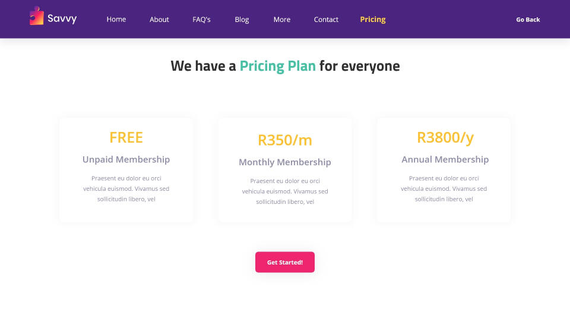Click the Monthly Membership title
The image size is (570, 321).
click(x=285, y=162)
